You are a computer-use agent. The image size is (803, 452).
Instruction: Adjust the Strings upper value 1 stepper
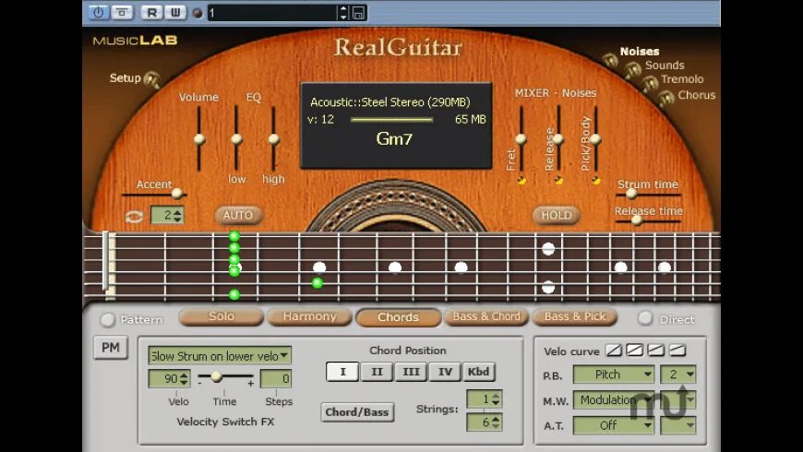click(x=496, y=399)
